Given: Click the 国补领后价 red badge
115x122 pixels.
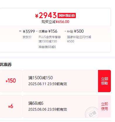Looking at the screenshot, I should click(x=67, y=16).
